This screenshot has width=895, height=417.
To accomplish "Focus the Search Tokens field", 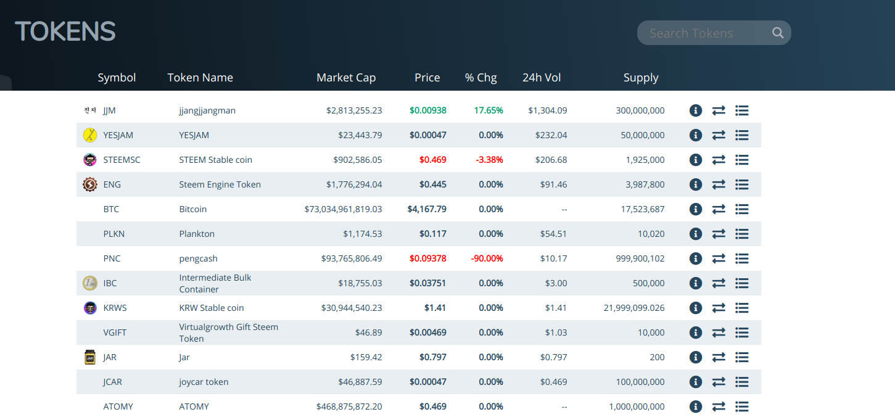I will (x=714, y=33).
